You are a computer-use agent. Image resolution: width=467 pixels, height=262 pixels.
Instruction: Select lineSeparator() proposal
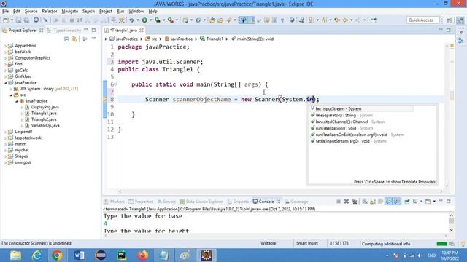tap(341, 115)
